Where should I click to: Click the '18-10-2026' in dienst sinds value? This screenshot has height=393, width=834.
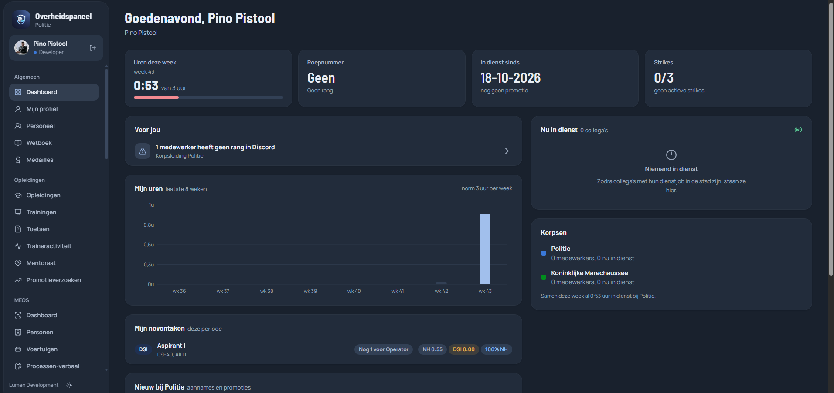511,78
